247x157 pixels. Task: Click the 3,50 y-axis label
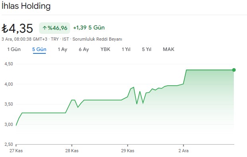tap(9, 104)
